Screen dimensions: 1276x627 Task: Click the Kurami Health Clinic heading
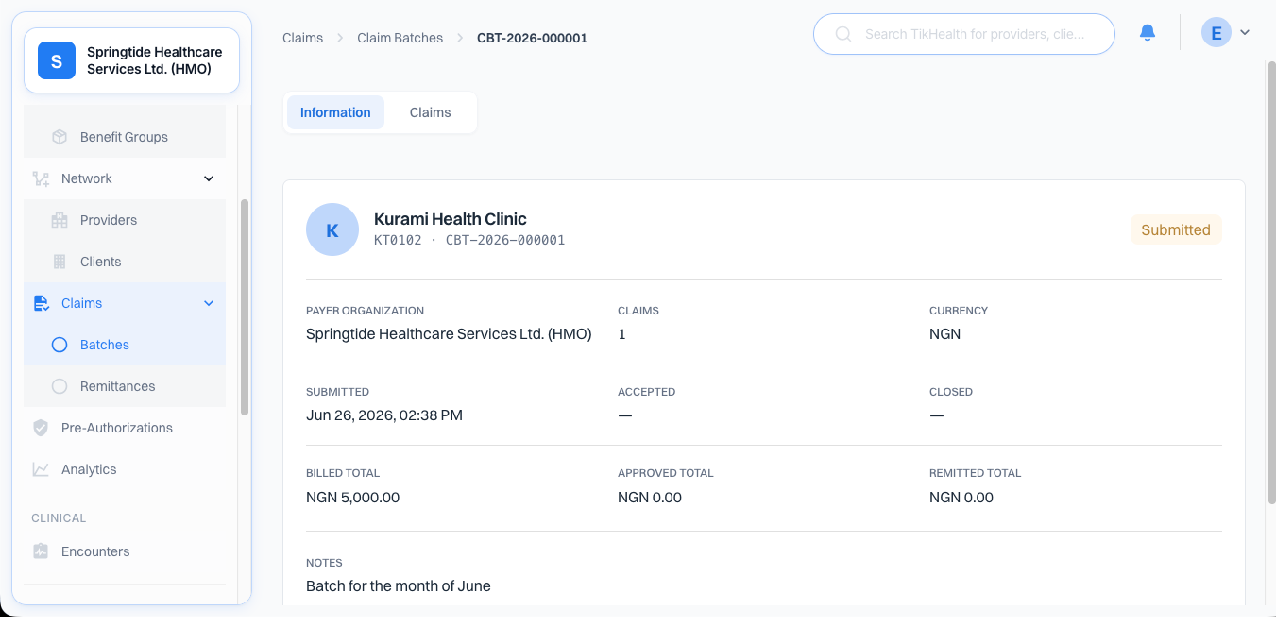(x=451, y=219)
